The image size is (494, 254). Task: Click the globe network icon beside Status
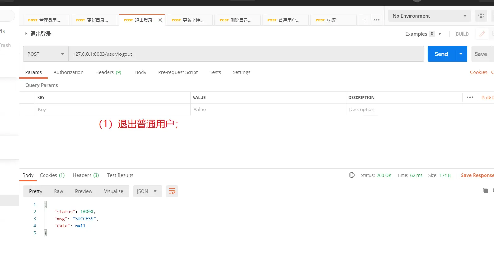pos(352,175)
